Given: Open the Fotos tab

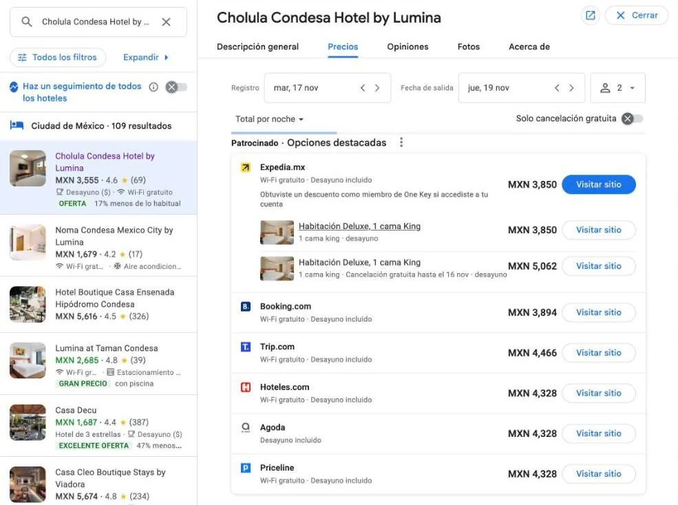Looking at the screenshot, I should 469,47.
